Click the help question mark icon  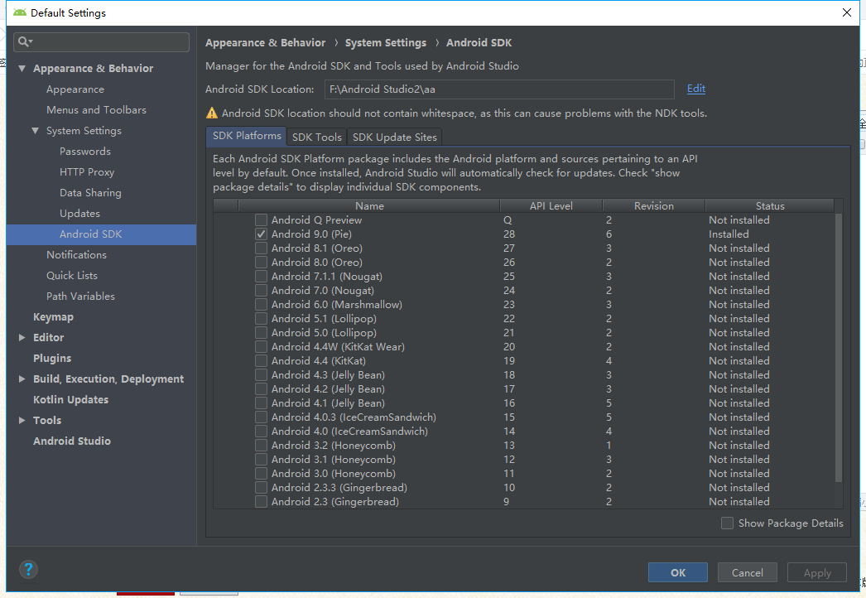pos(28,570)
